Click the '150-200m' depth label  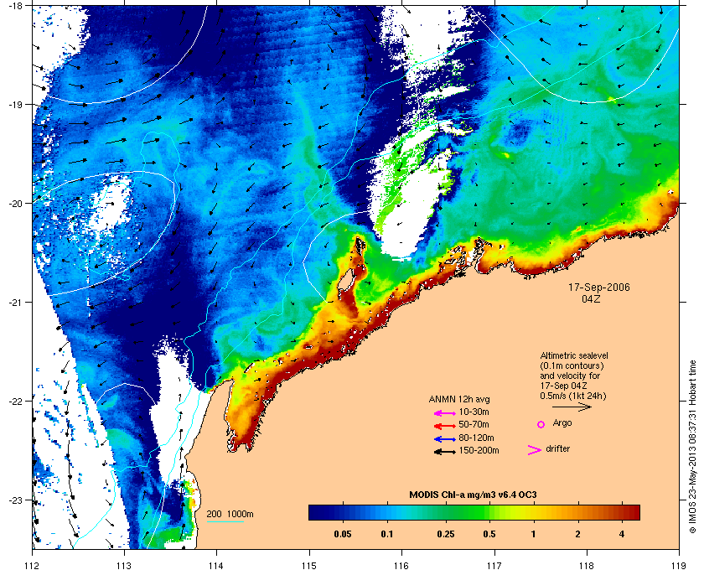pos(479,450)
